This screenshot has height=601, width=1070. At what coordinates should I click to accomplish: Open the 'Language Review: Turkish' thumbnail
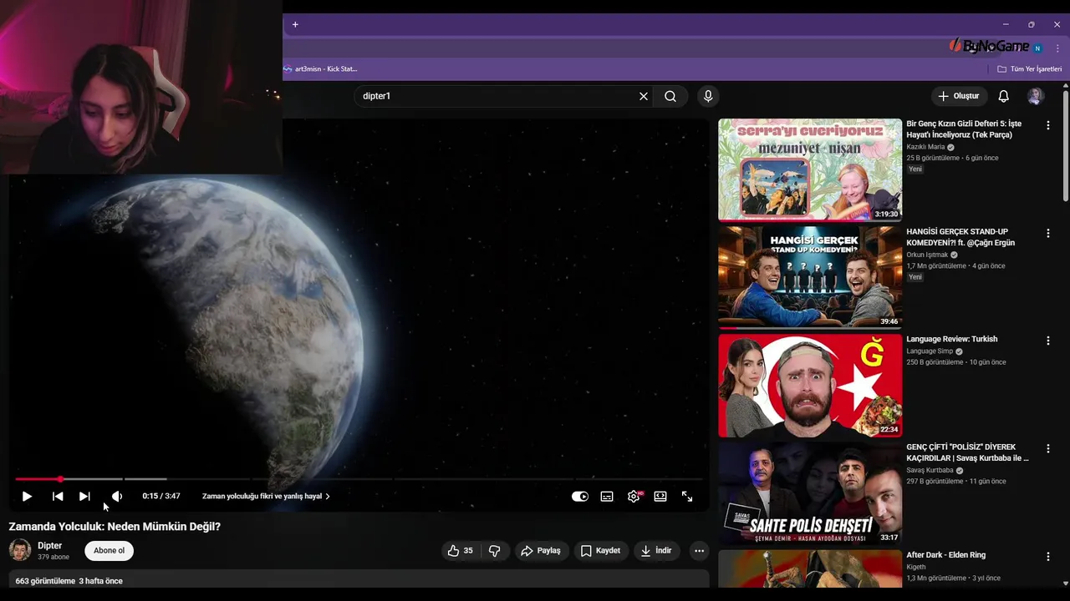(810, 386)
